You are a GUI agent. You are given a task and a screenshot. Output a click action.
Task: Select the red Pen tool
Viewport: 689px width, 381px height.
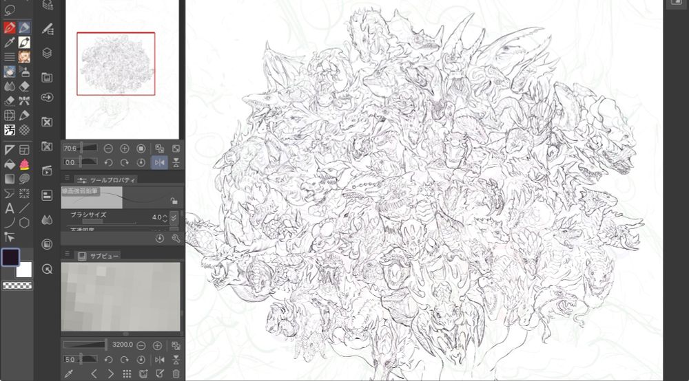(x=9, y=28)
